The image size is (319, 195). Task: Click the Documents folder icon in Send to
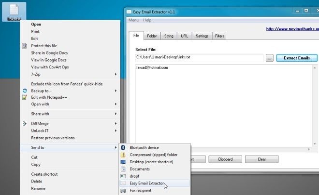[123, 169]
